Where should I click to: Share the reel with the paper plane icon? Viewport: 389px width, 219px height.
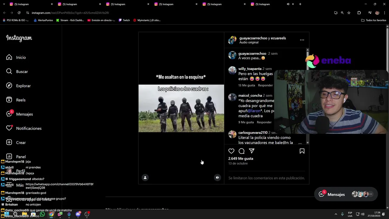click(252, 151)
